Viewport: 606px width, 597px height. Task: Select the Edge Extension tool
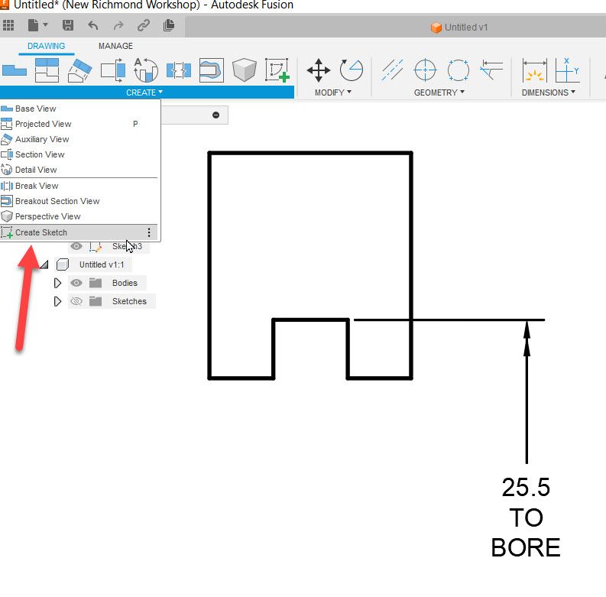[x=491, y=70]
